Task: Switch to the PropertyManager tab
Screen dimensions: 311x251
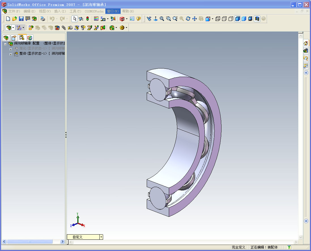Action: coord(14,38)
